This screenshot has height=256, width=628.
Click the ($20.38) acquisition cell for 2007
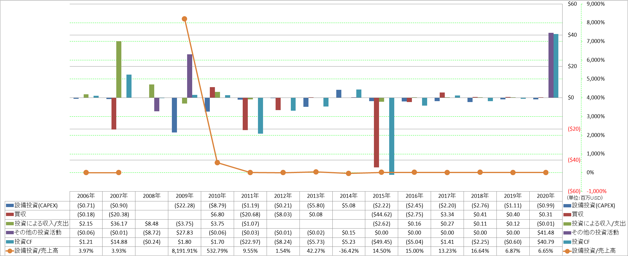click(119, 215)
